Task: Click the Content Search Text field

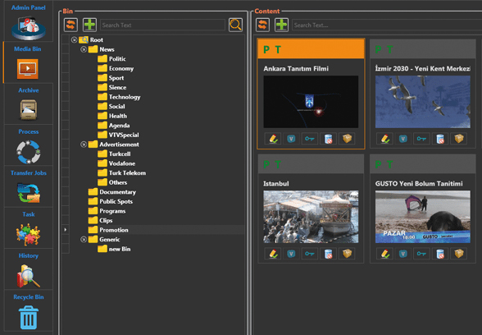Action: pyautogui.click(x=387, y=25)
